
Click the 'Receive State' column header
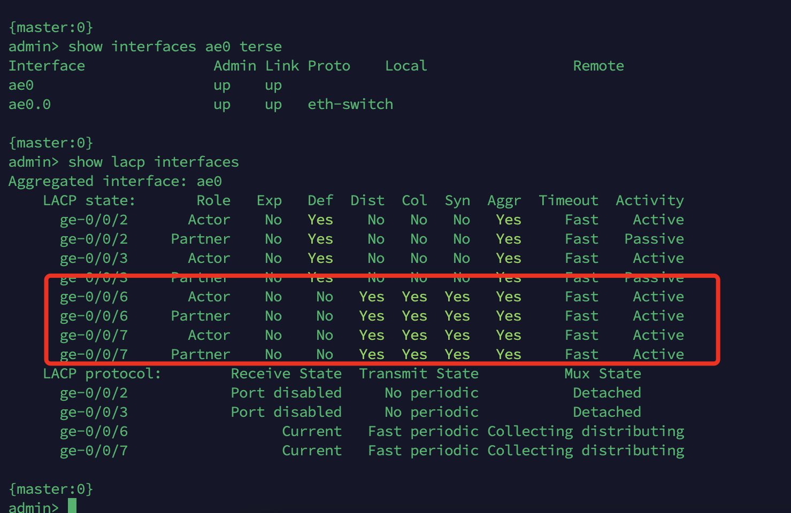click(286, 374)
